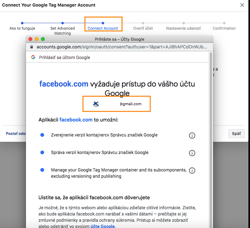The height and width of the screenshot is (228, 250).
Task: Click the facebook.com link in Aplikácii line
Action: pos(76,120)
